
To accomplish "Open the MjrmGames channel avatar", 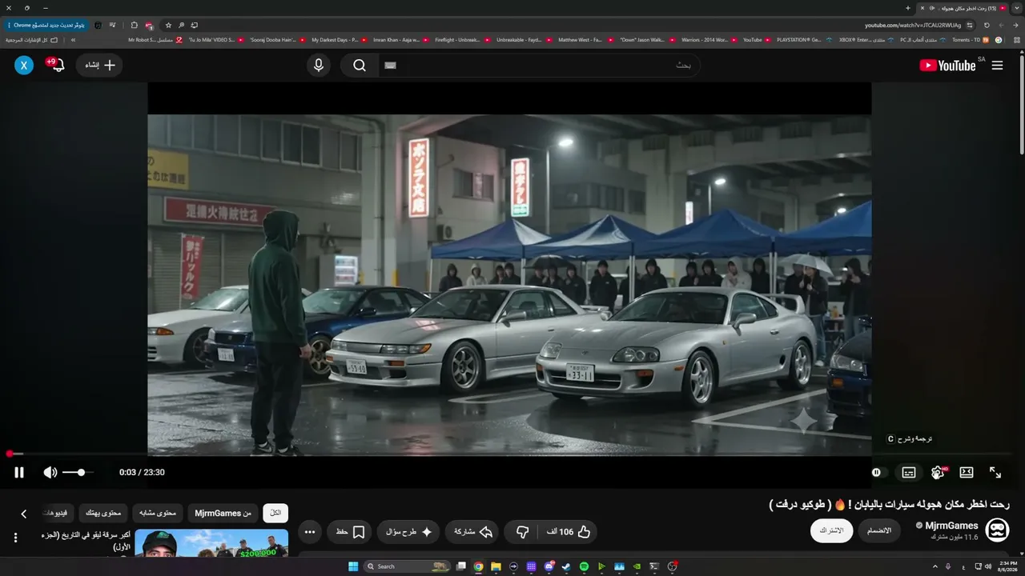I will tap(997, 530).
